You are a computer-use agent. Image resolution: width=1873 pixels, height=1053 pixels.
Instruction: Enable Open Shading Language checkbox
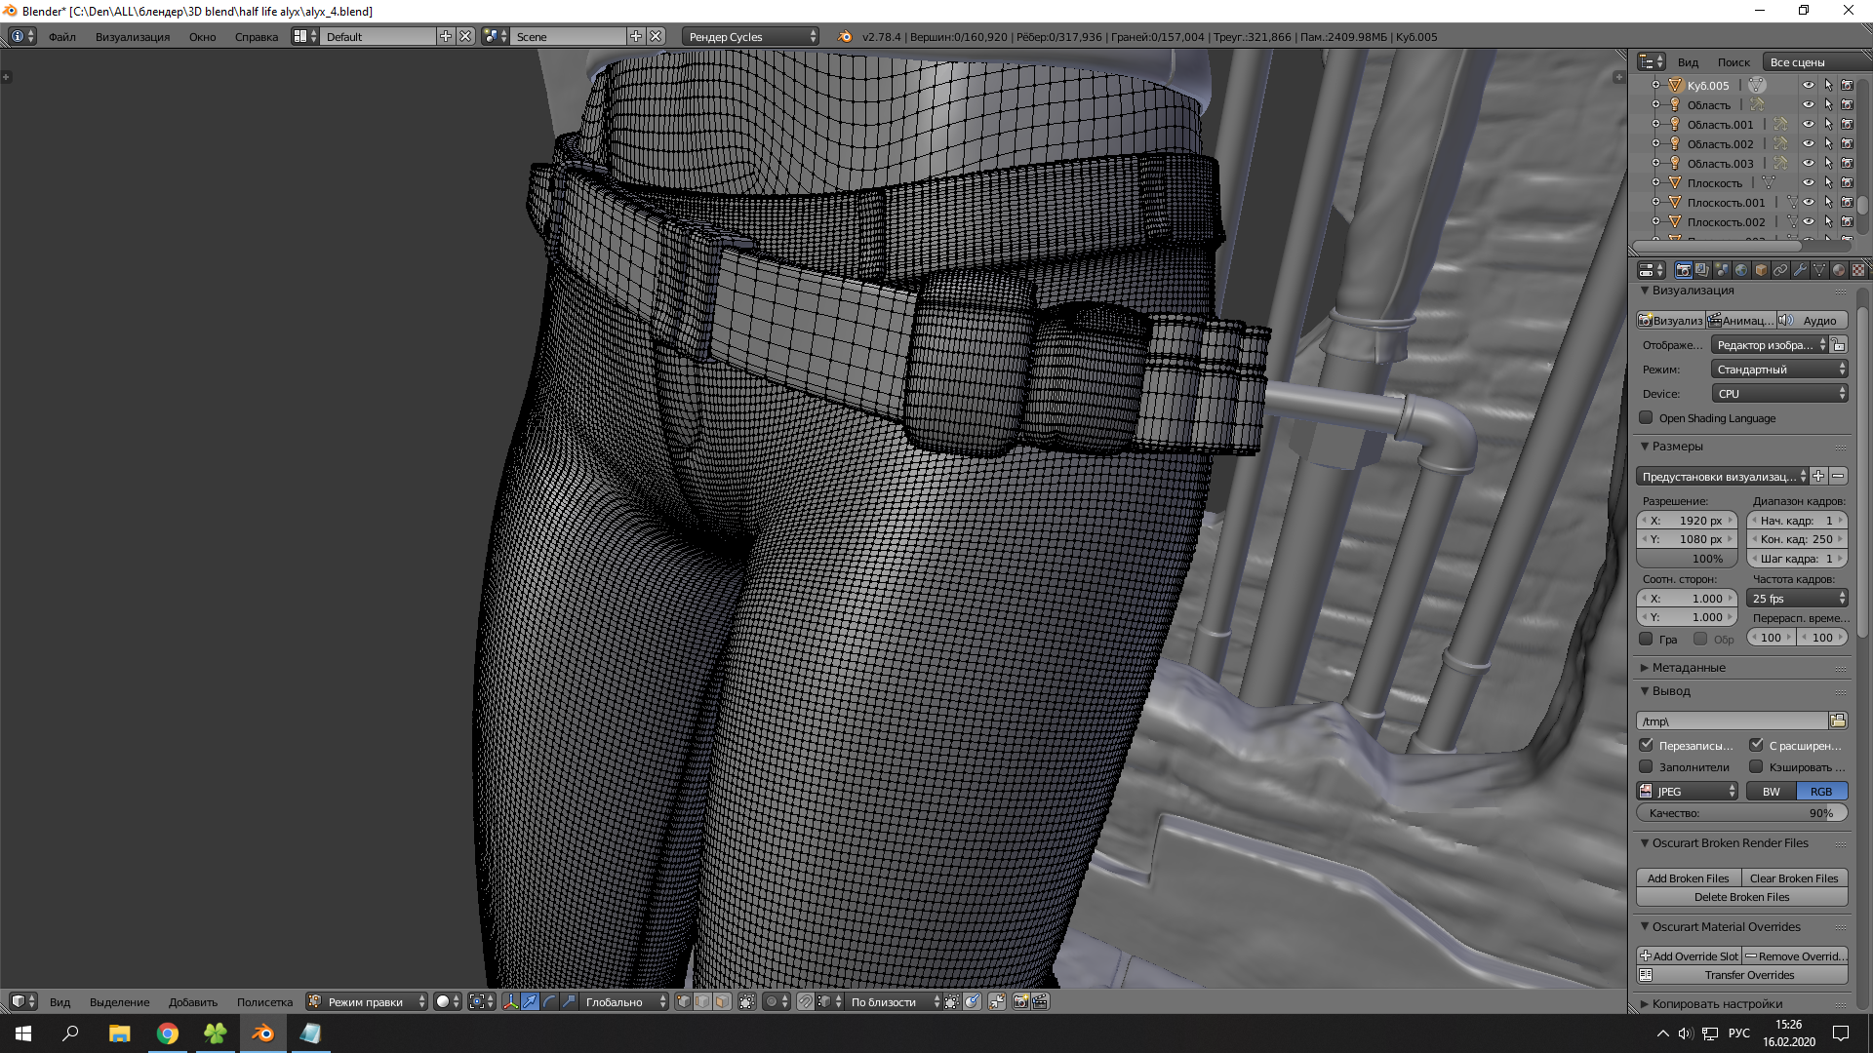coord(1647,418)
